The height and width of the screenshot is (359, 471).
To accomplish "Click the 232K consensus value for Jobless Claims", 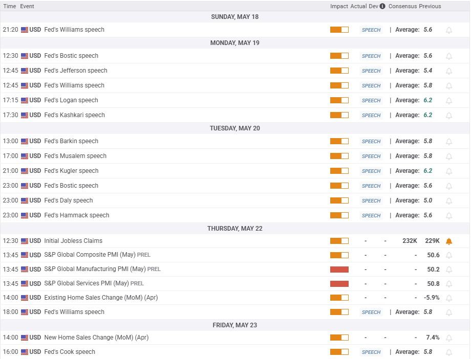I will [x=410, y=241].
